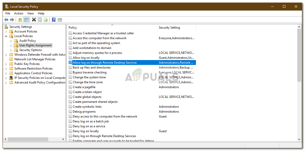
Task: Click the icon beside Debug programs policy
Action: (x=70, y=112)
